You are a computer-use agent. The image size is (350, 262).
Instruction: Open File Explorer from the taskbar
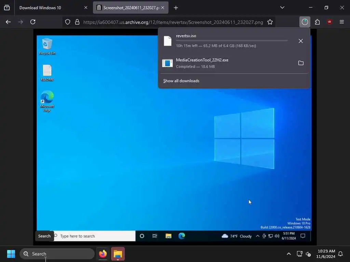(x=118, y=254)
